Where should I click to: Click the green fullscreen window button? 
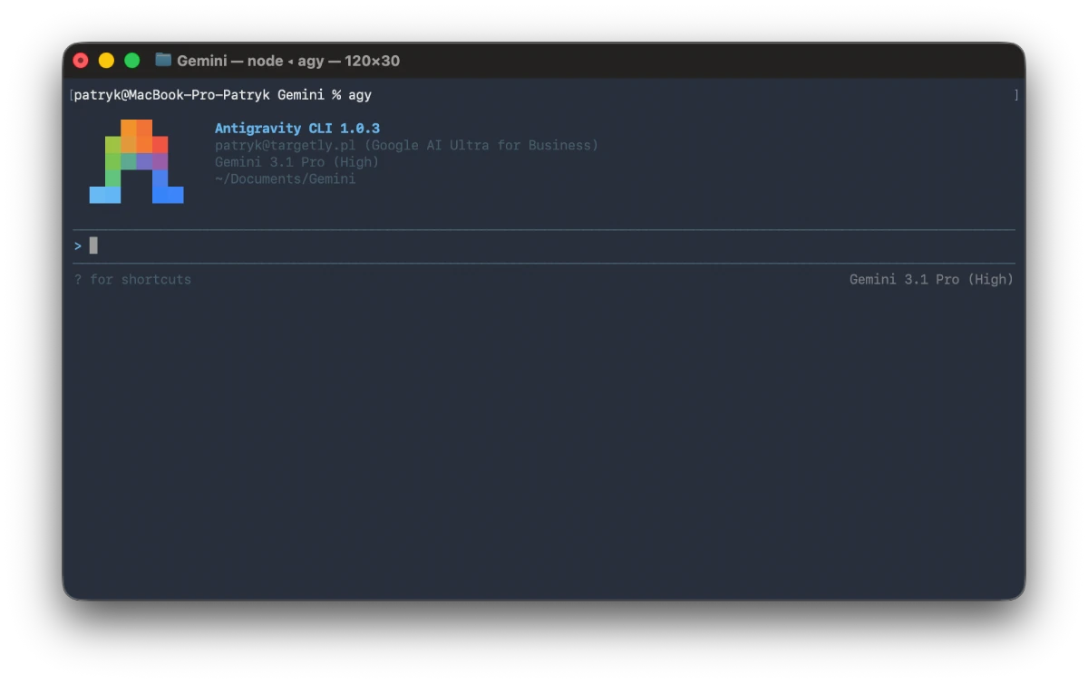(131, 61)
